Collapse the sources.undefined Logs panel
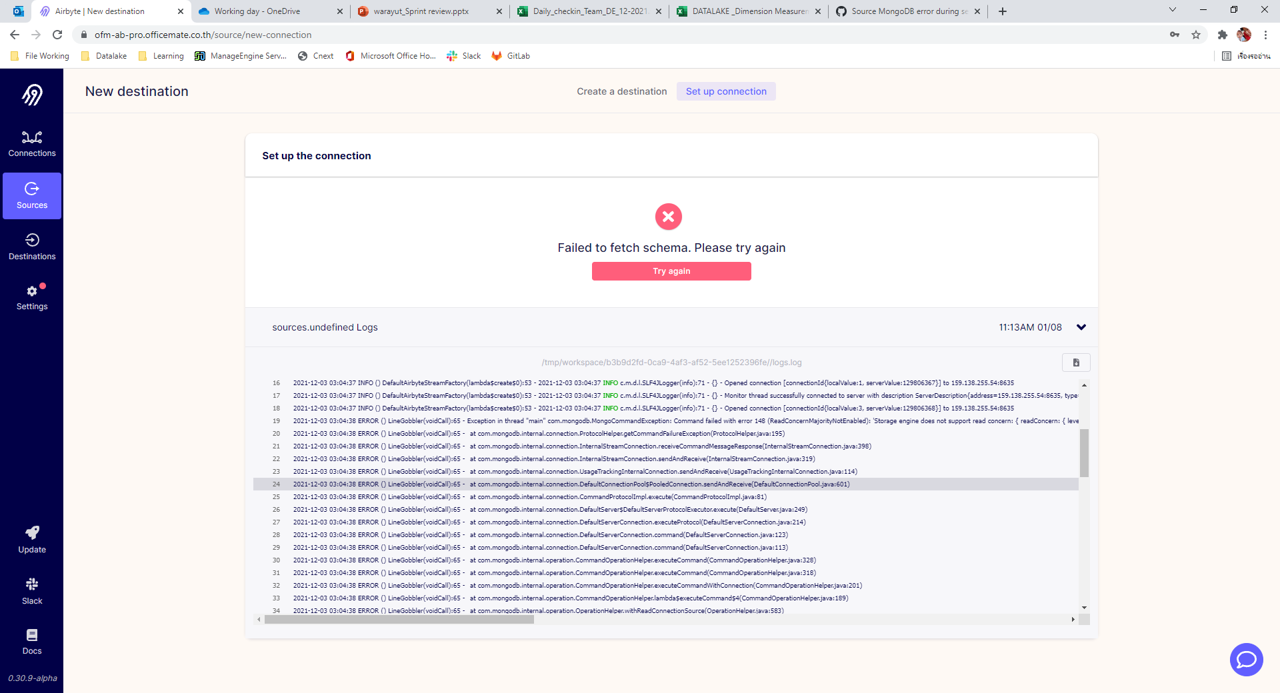The image size is (1280, 693). tap(1081, 327)
